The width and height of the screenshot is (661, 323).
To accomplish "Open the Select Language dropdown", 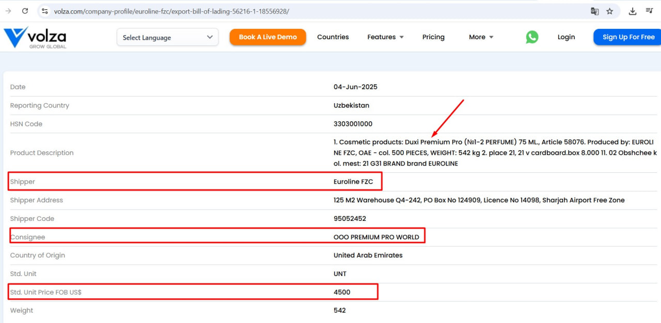I will tap(167, 37).
